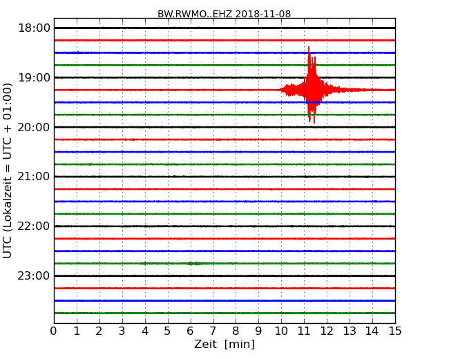Click the 20:00 time label
449x359 pixels.
[x=34, y=127]
